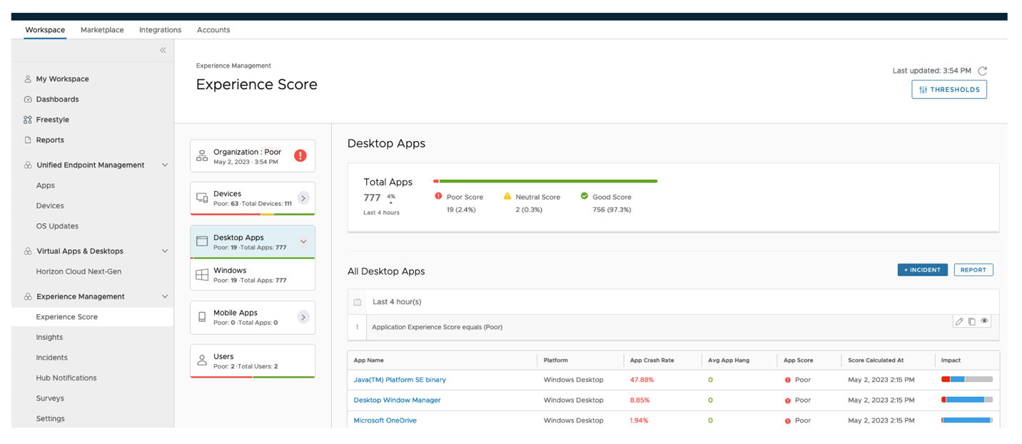Collapse the Experience Management section chevron
Image resolution: width=1022 pixels, height=444 pixels.
(165, 296)
